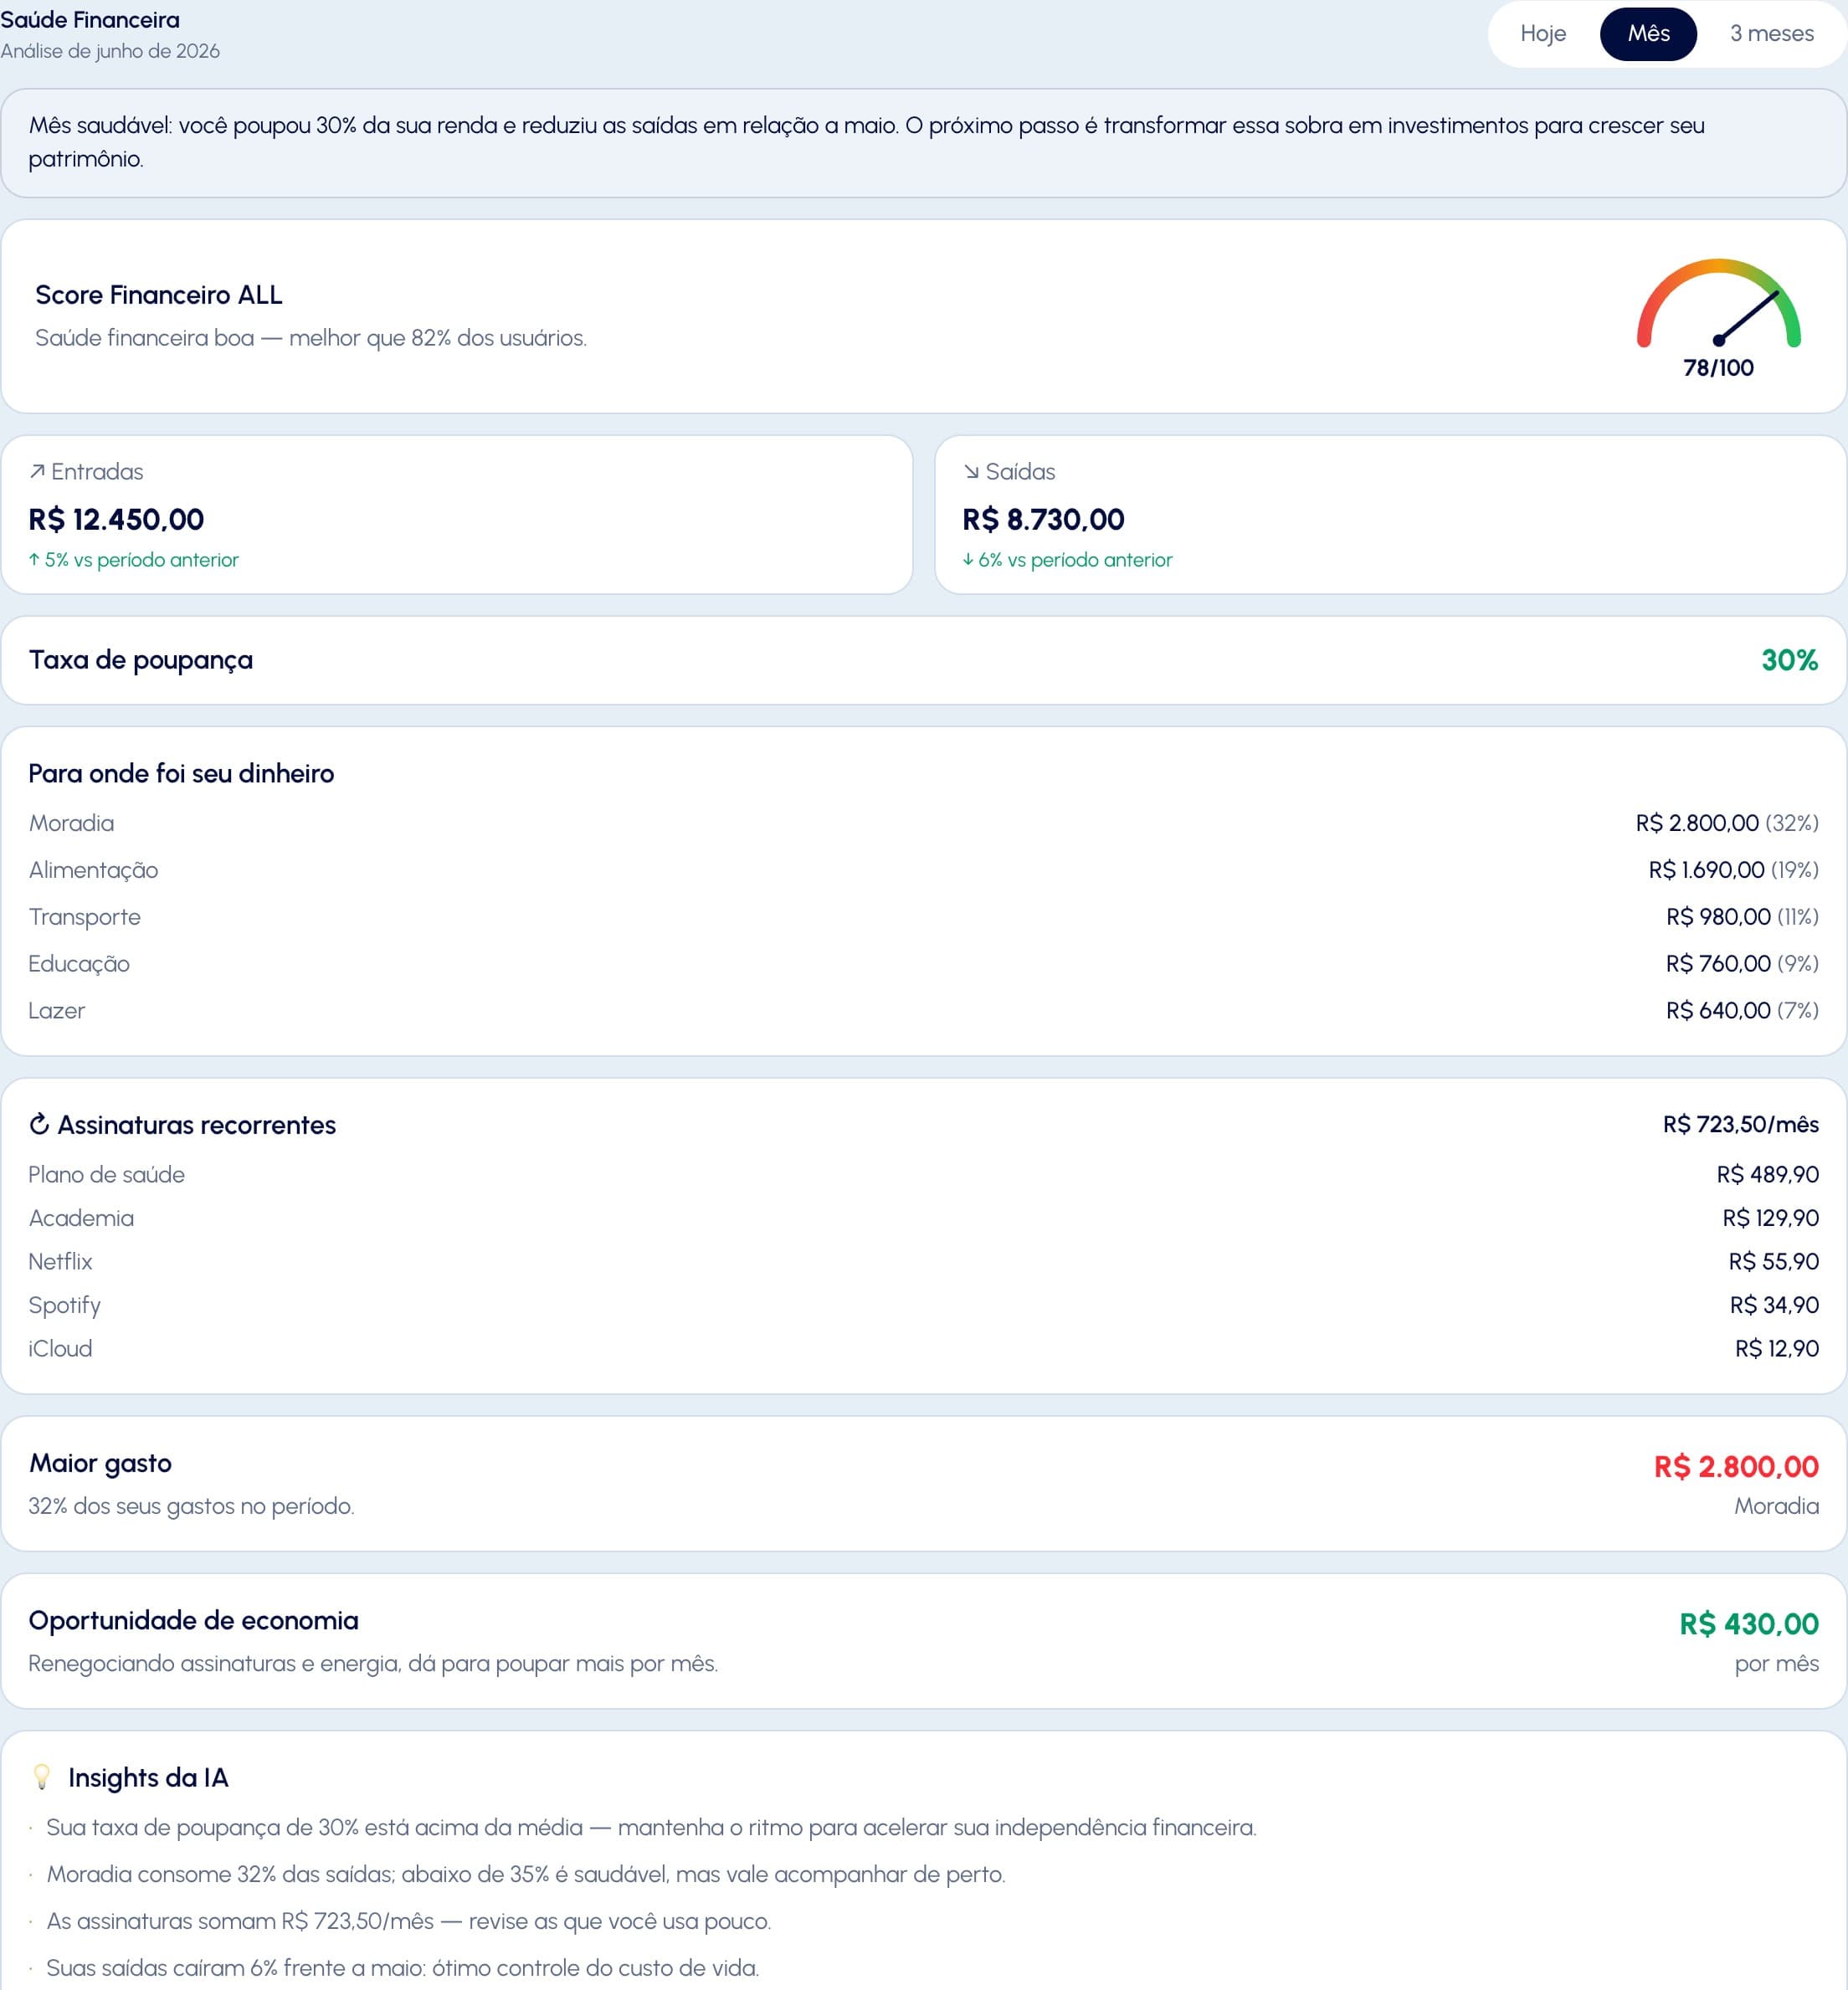This screenshot has height=1990, width=1848.
Task: Click the recurring refresh icon beside Assinaturas recorrentes
Action: click(39, 1124)
